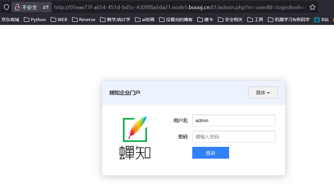This screenshot has width=334, height=188.
Task: Open the 工具 bookmarks folder
Action: point(255,20)
